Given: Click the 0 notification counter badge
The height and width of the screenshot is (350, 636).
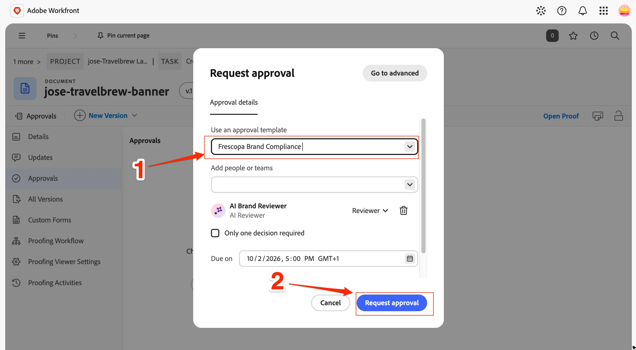Looking at the screenshot, I should click(552, 36).
